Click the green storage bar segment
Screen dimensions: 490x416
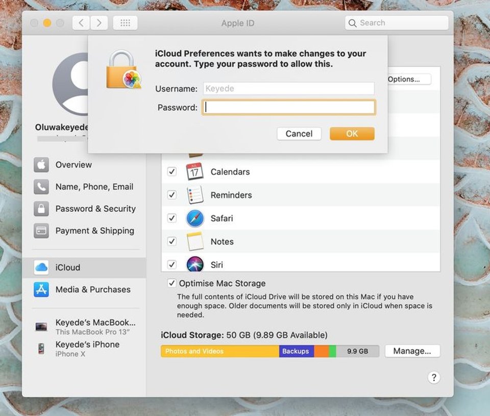[x=332, y=351]
